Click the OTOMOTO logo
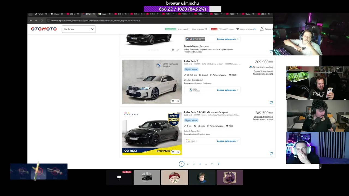Screen dimensions: 349x196 pos(44,29)
